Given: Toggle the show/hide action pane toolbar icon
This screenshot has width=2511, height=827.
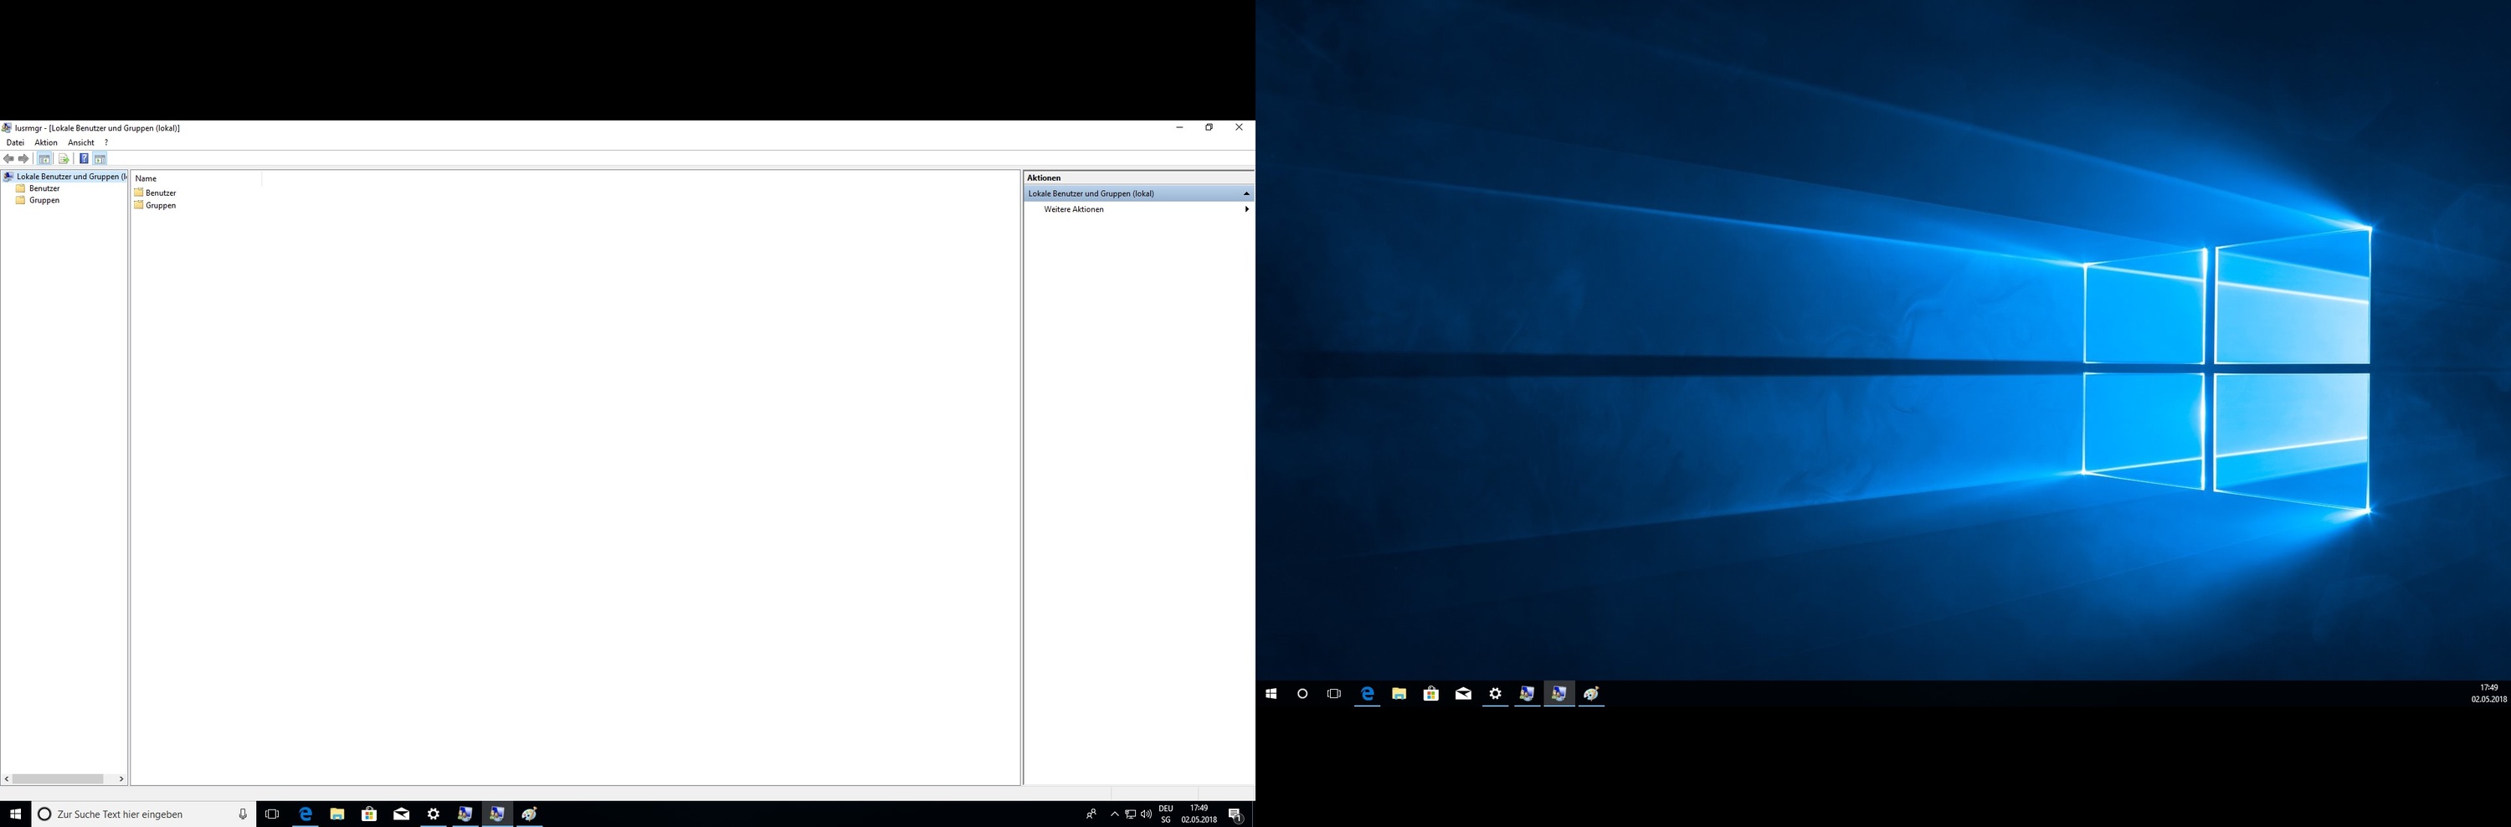Looking at the screenshot, I should 100,159.
